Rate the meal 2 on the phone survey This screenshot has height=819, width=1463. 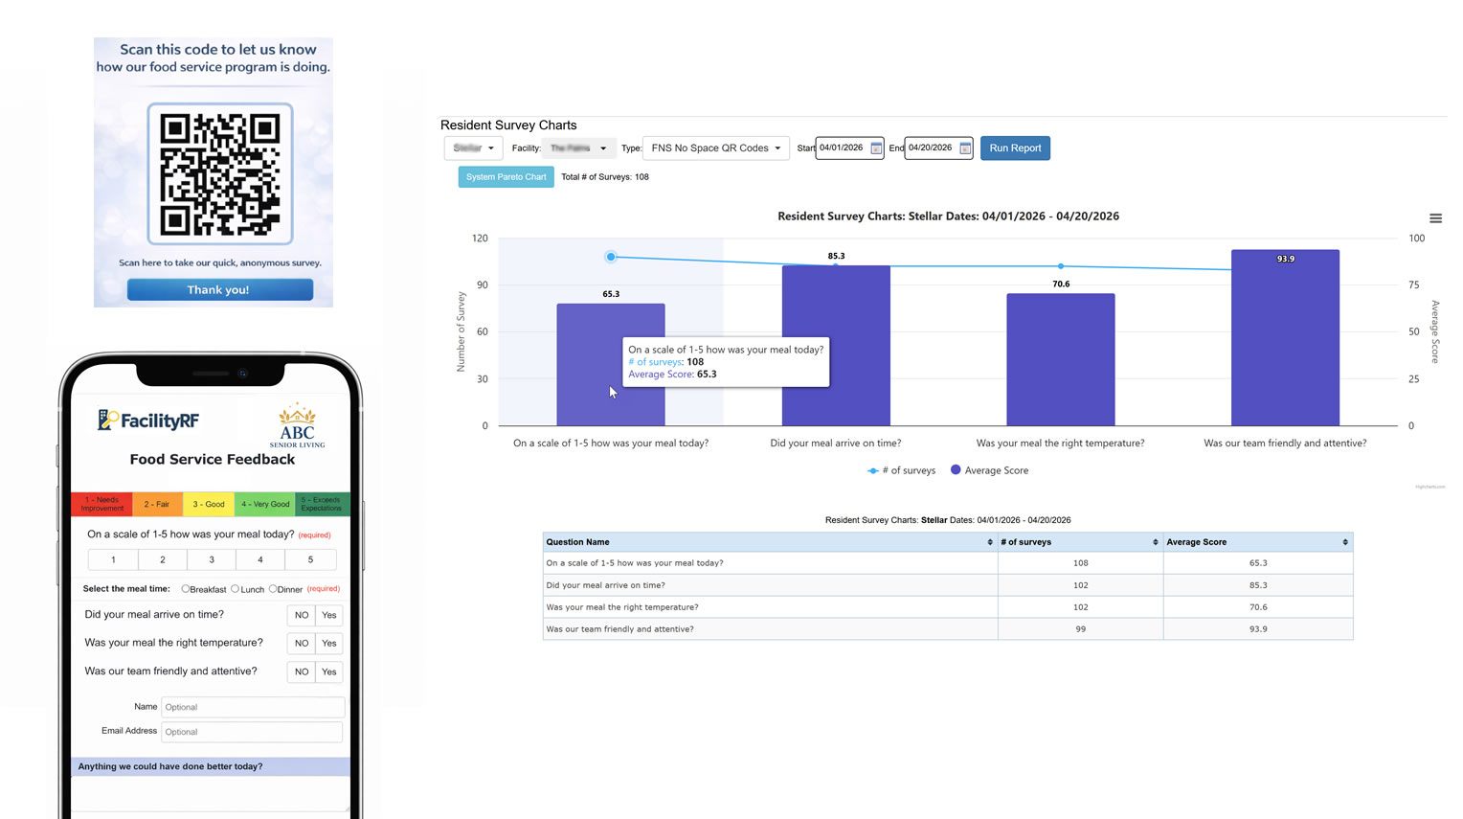tap(163, 559)
